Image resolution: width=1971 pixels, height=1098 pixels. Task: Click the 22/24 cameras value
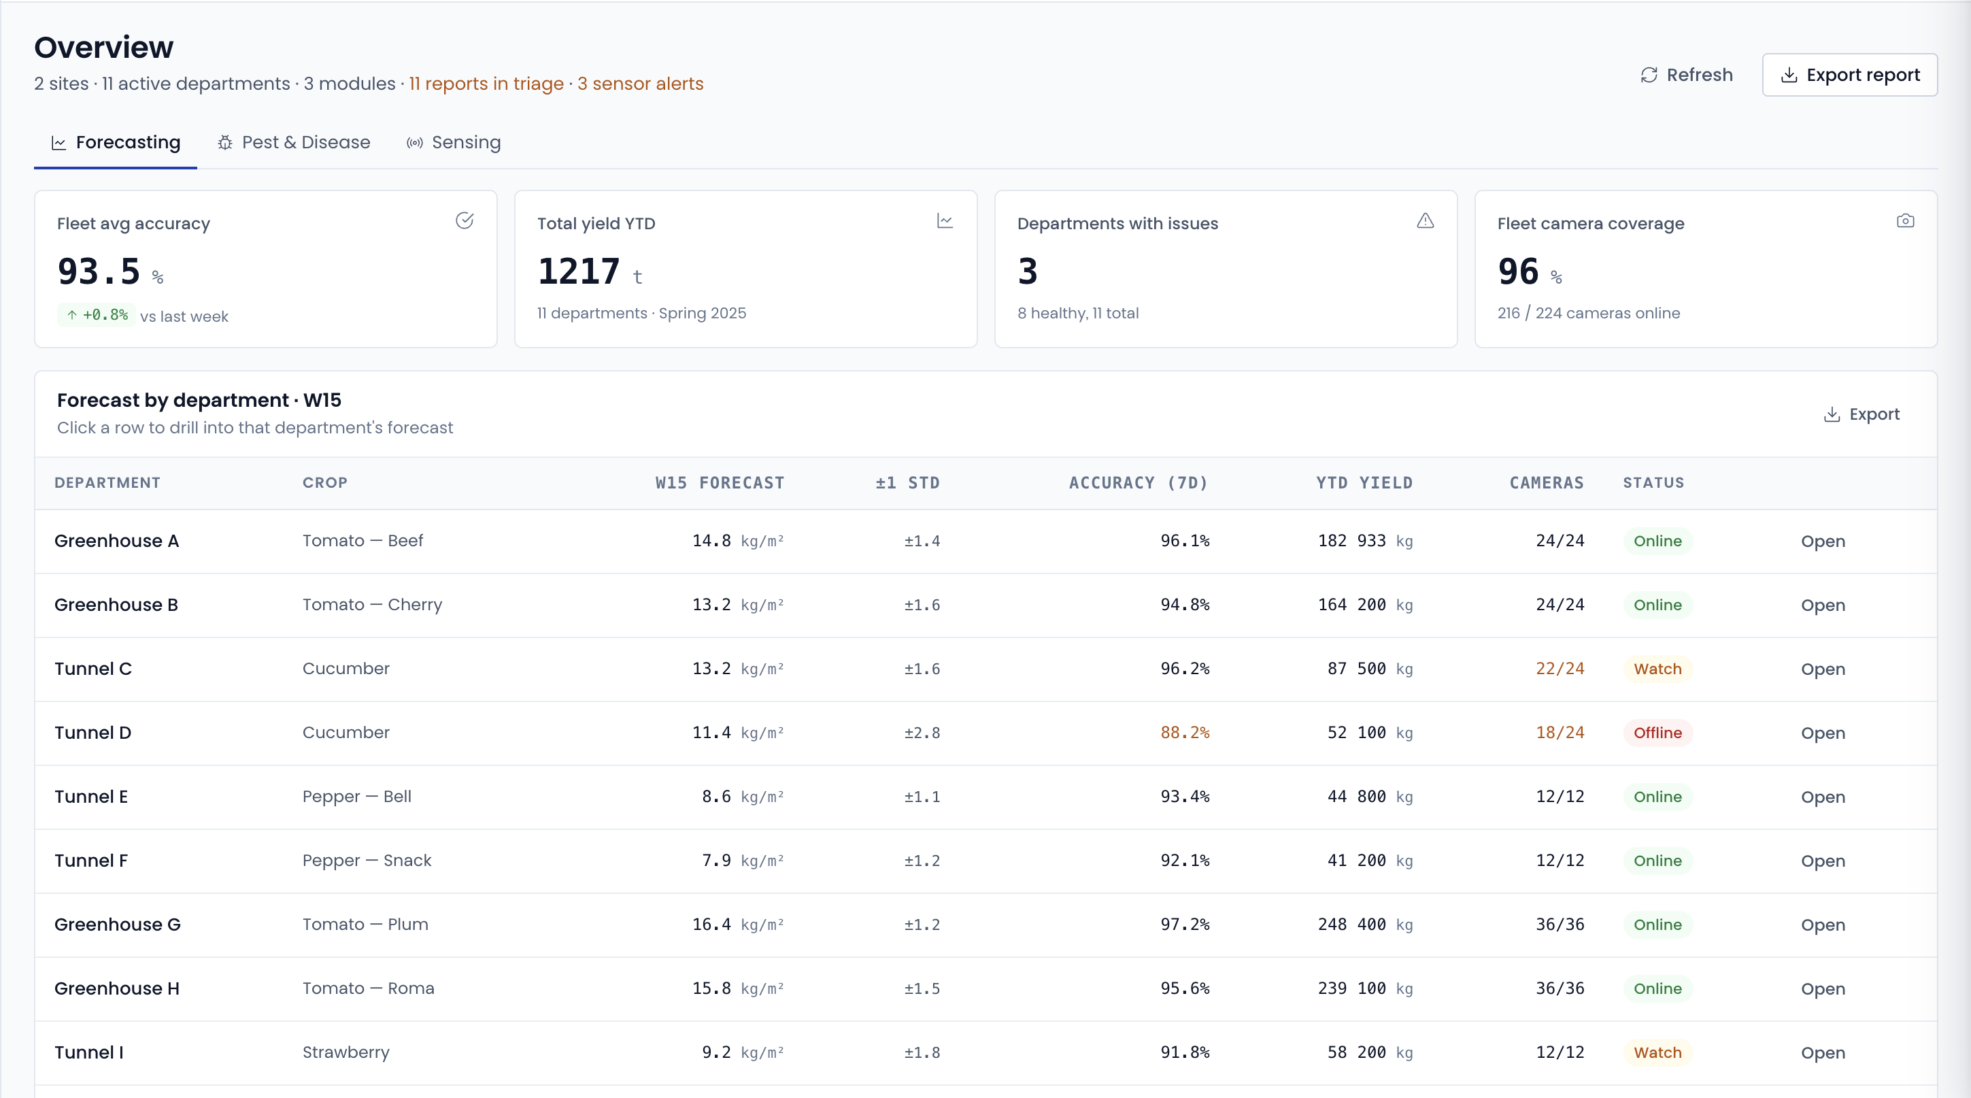coord(1560,669)
